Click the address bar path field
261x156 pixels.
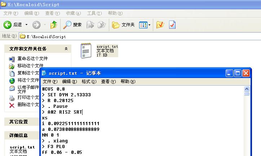pyautogui.click(x=140, y=36)
